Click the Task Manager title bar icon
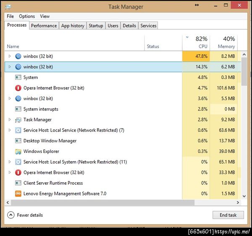 pyautogui.click(x=8, y=7)
